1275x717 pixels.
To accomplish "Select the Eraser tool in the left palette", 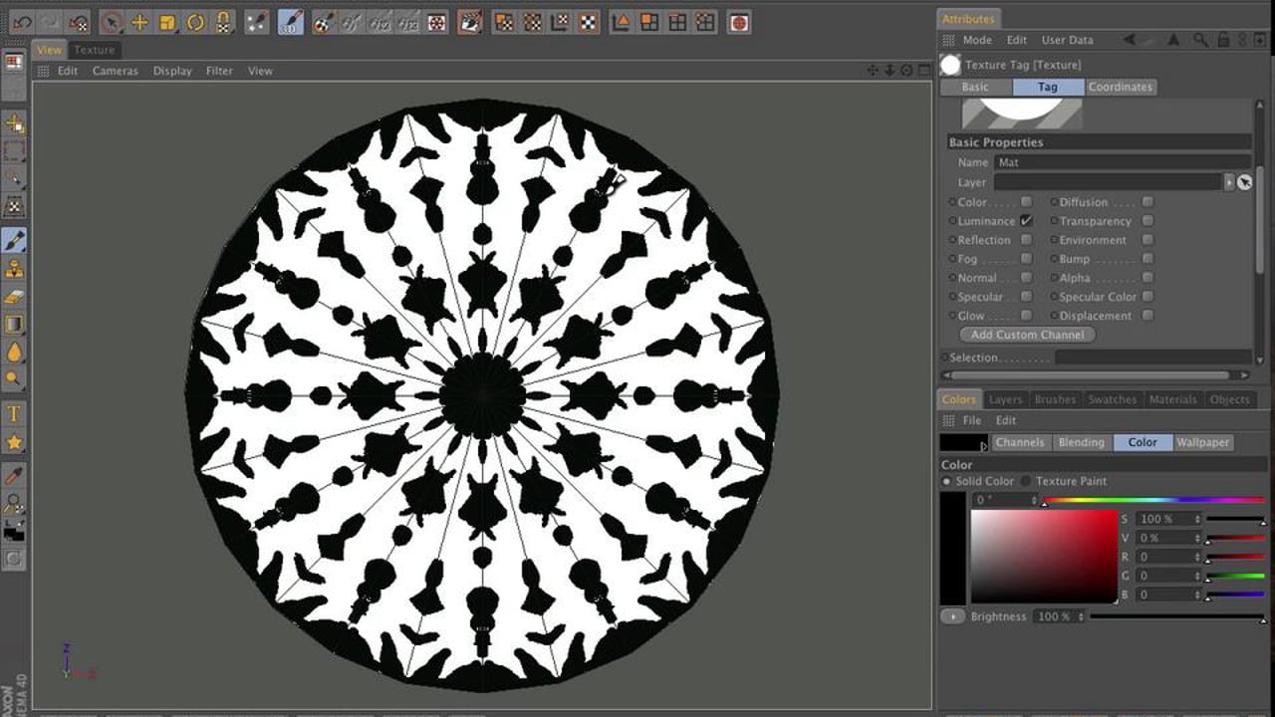I will pos(14,297).
